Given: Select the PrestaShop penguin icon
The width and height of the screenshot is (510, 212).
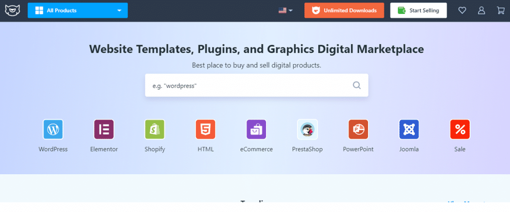Looking at the screenshot, I should pyautogui.click(x=307, y=130).
